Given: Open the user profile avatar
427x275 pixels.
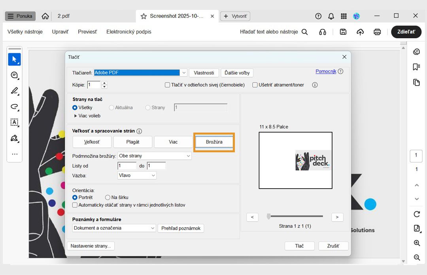Looking at the screenshot, I should click(x=356, y=16).
